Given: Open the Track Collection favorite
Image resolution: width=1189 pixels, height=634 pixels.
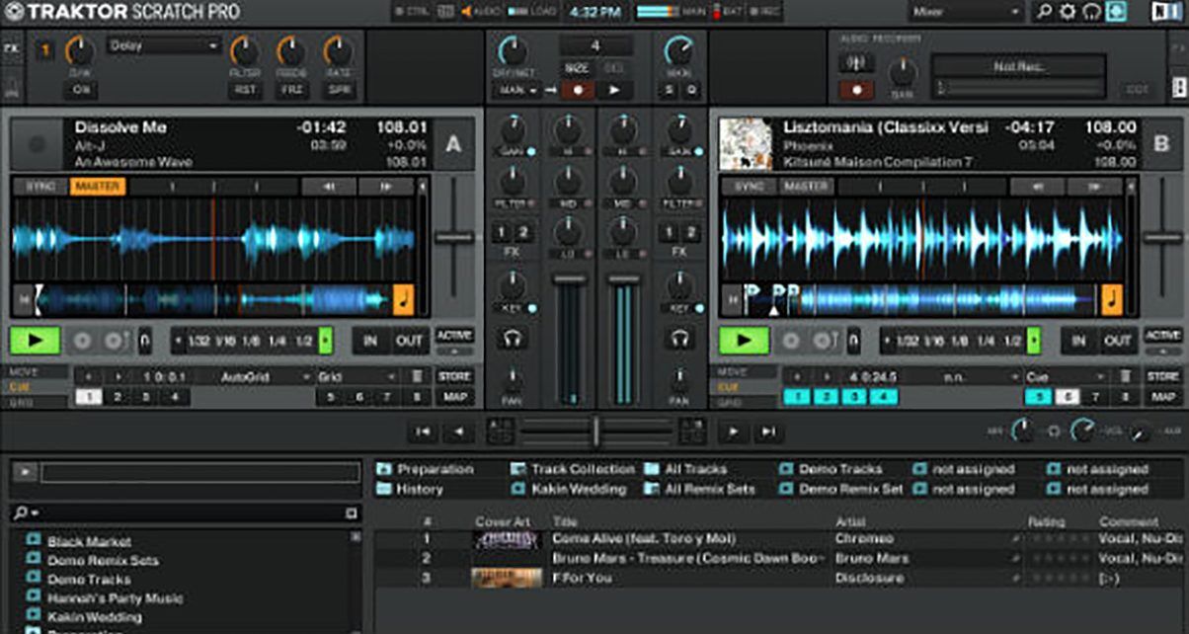Looking at the screenshot, I should tap(573, 469).
